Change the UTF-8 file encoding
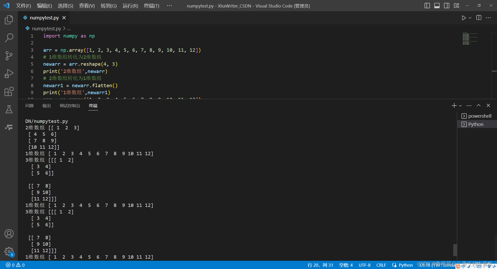Screen dimensions: 497x269 (364, 265)
